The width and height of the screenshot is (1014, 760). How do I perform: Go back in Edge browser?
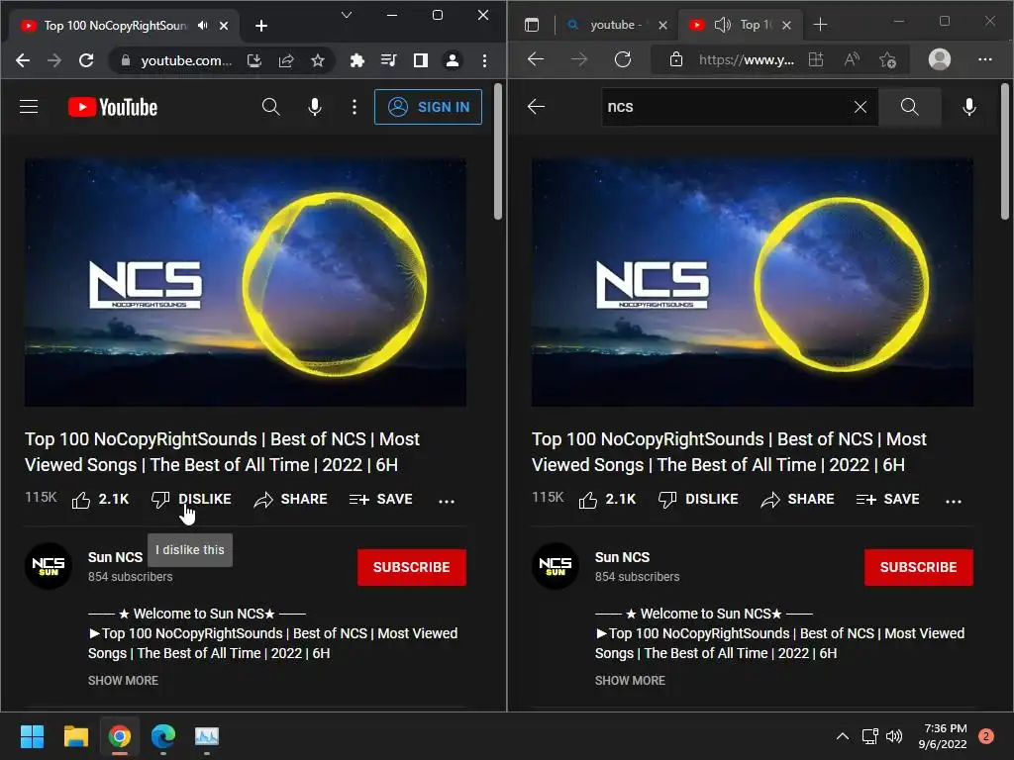536,59
